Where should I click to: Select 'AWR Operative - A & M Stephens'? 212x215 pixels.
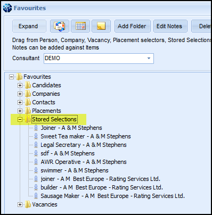coord(84,162)
